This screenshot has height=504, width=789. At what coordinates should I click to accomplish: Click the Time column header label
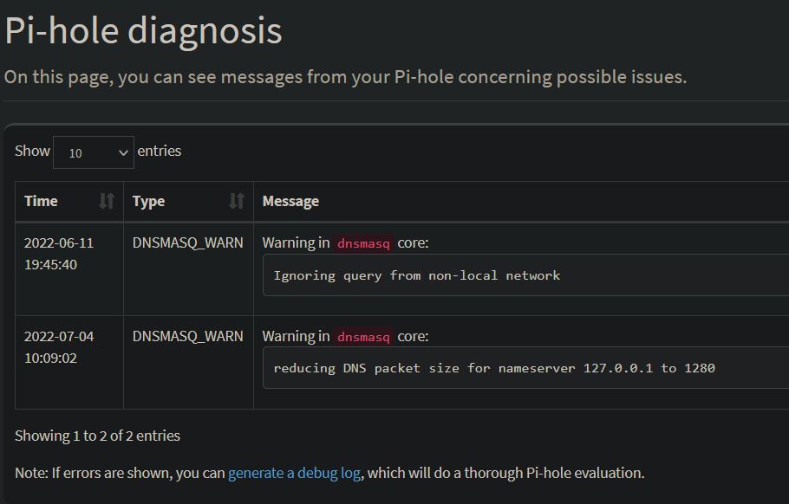tap(41, 201)
